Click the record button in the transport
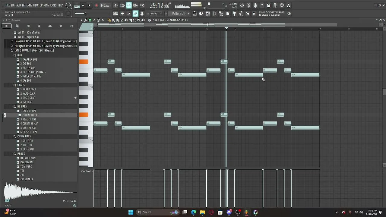 click(96, 5)
